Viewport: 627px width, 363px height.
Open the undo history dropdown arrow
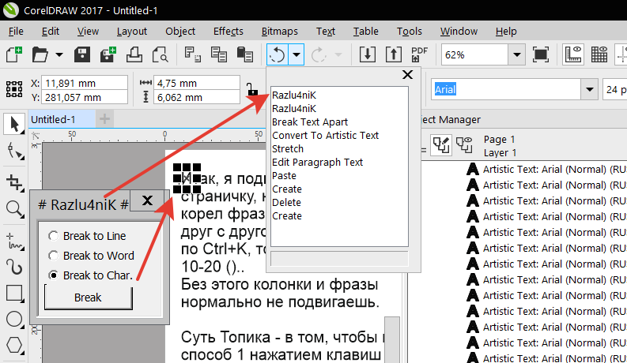click(296, 55)
